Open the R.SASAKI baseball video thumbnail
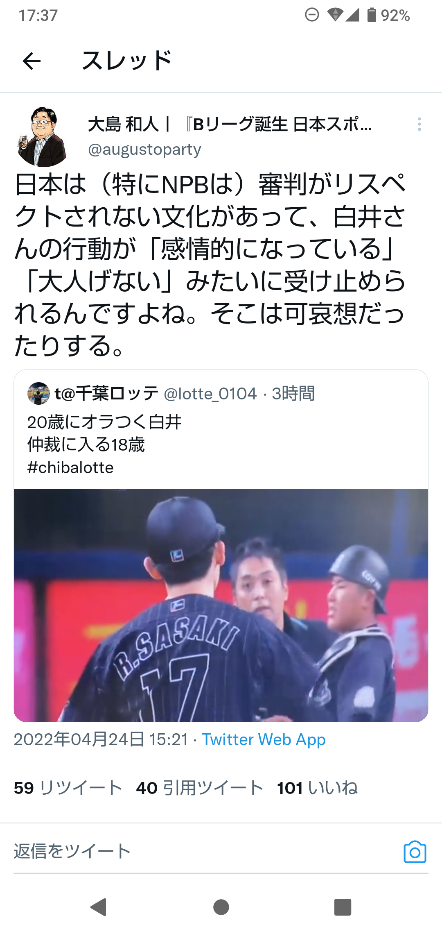 (x=221, y=605)
